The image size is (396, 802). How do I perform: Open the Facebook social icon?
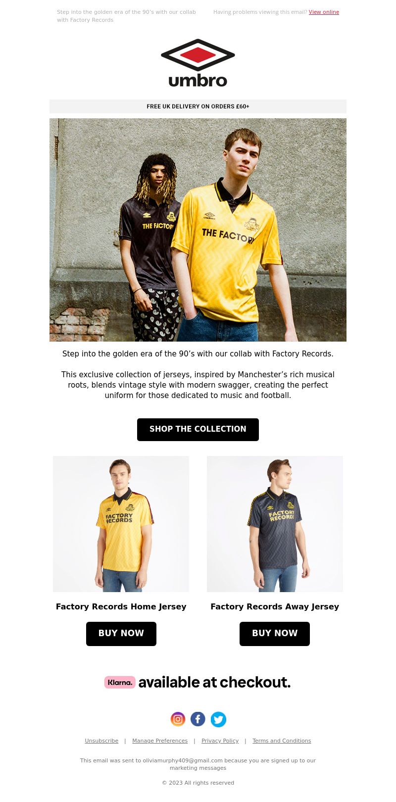[198, 719]
